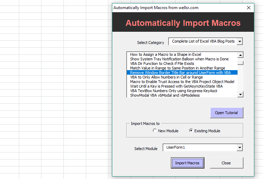Close the Import Macros dialog with X
Image resolution: width=263 pixels, height=179 pixels.
[x=248, y=8]
